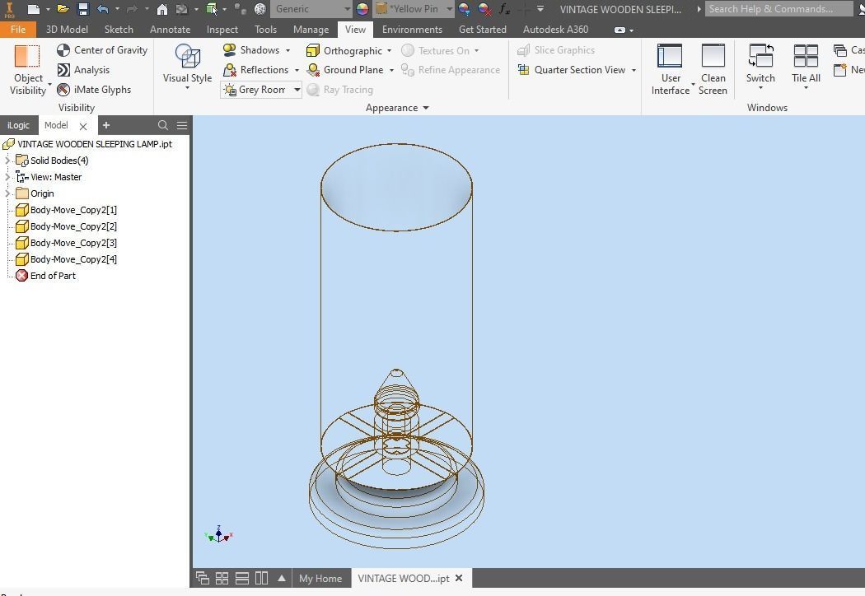This screenshot has width=865, height=596.
Task: Switch to the Manage ribbon tab
Action: [311, 29]
